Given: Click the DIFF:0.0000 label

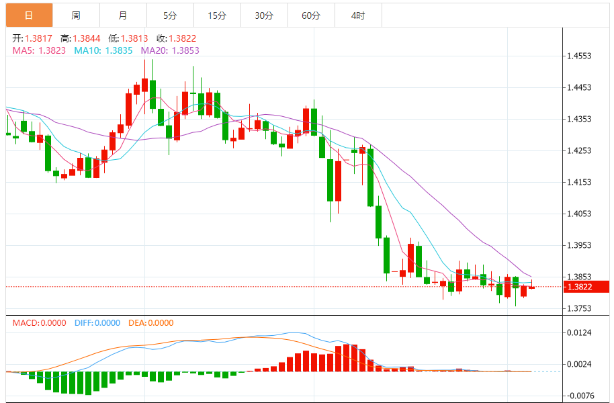Looking at the screenshot, I should pyautogui.click(x=97, y=323).
